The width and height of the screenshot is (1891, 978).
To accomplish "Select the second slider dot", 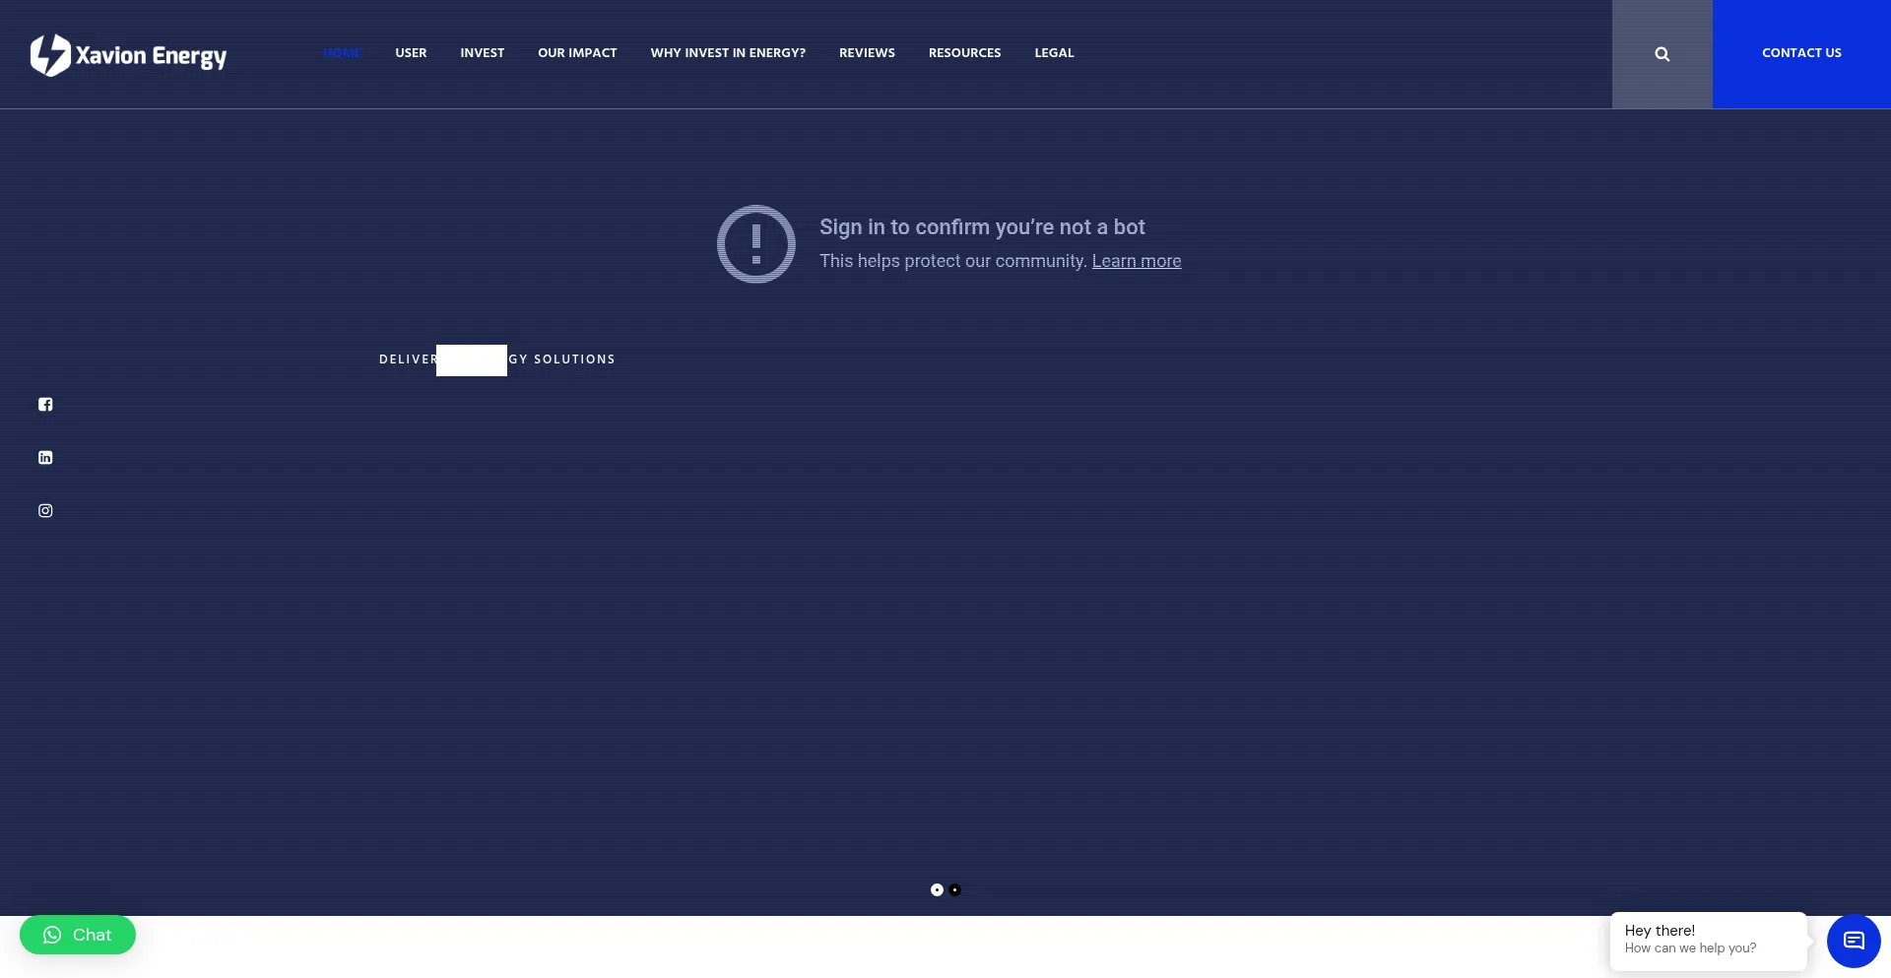I will 955,890.
